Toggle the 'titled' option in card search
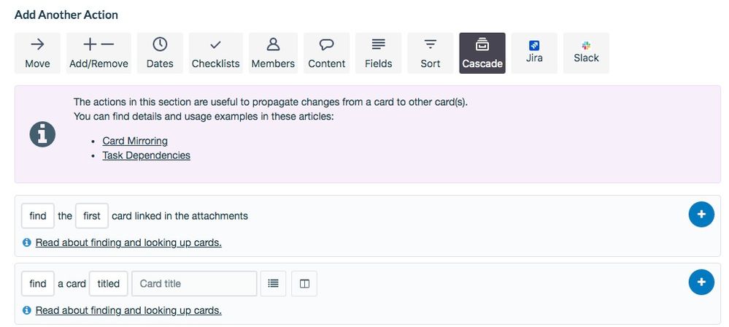 click(108, 284)
